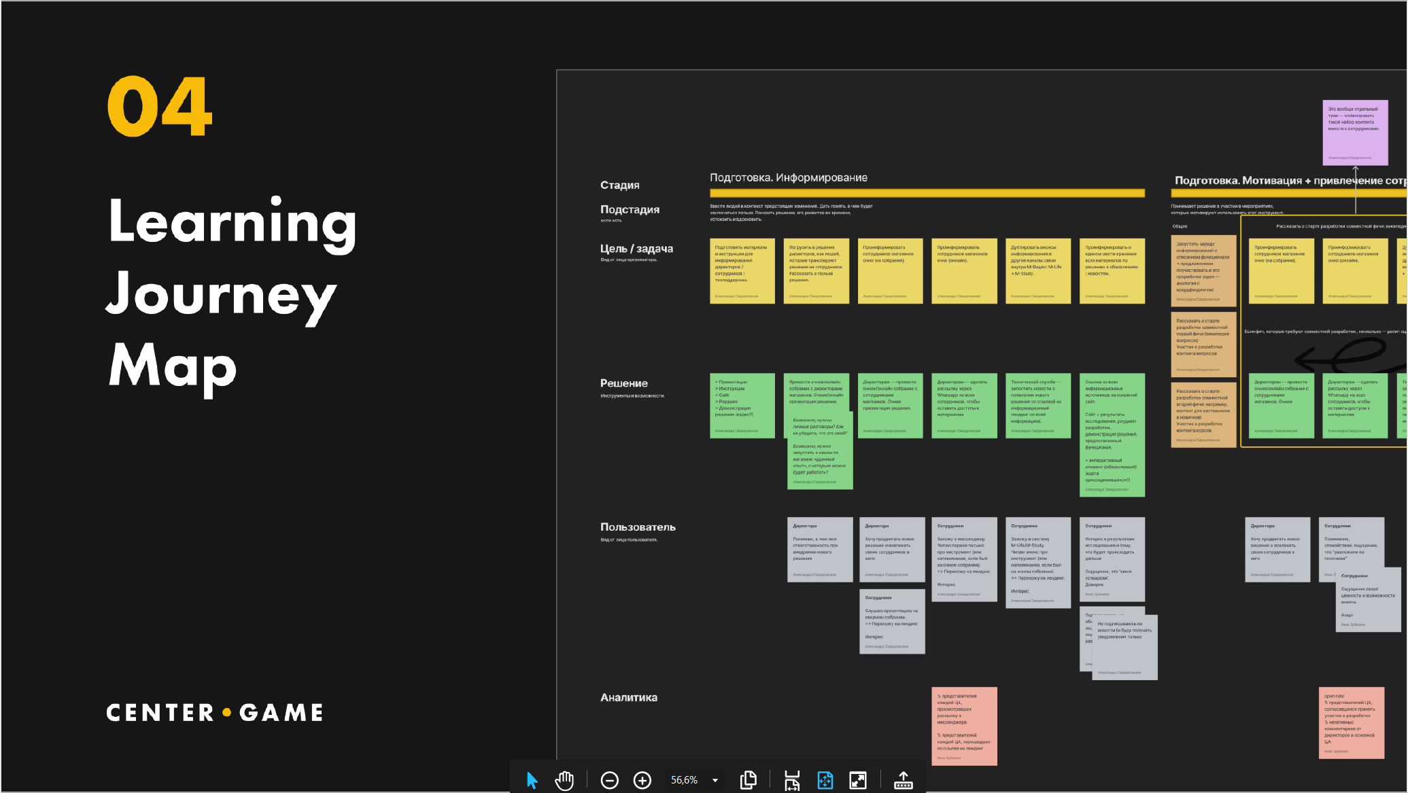Click the orange Общее note with 'Запустить череду'
The height and width of the screenshot is (793, 1408).
pos(1203,270)
